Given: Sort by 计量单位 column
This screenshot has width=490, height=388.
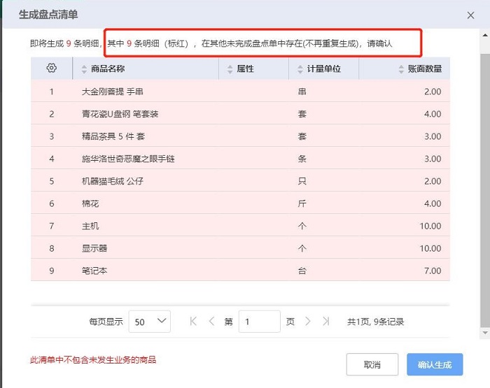Looking at the screenshot, I should tap(300, 69).
